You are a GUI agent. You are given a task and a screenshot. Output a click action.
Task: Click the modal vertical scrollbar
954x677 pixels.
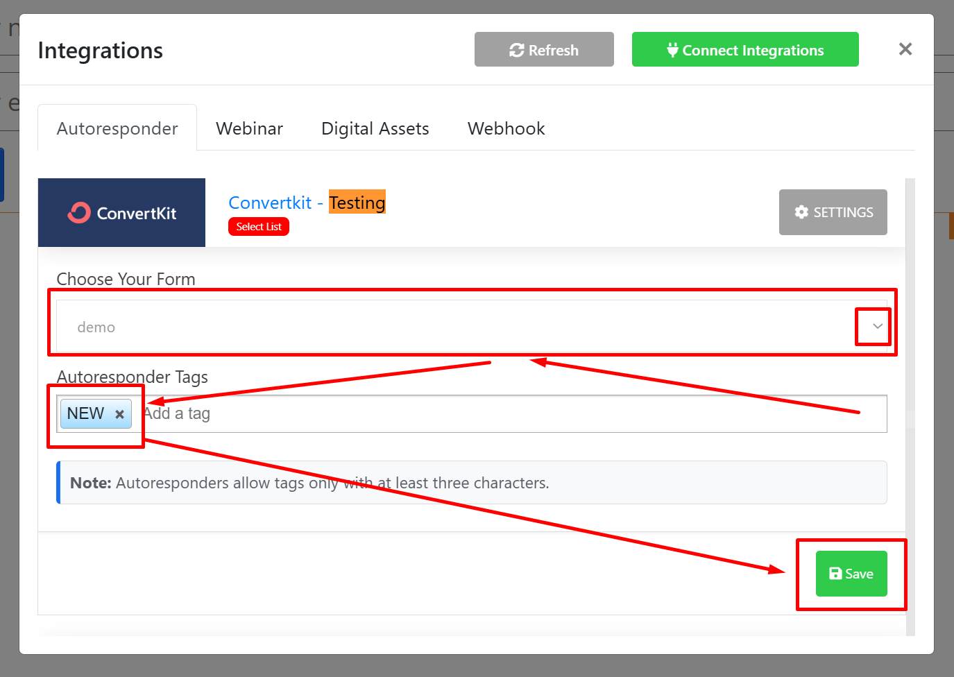coord(910,406)
